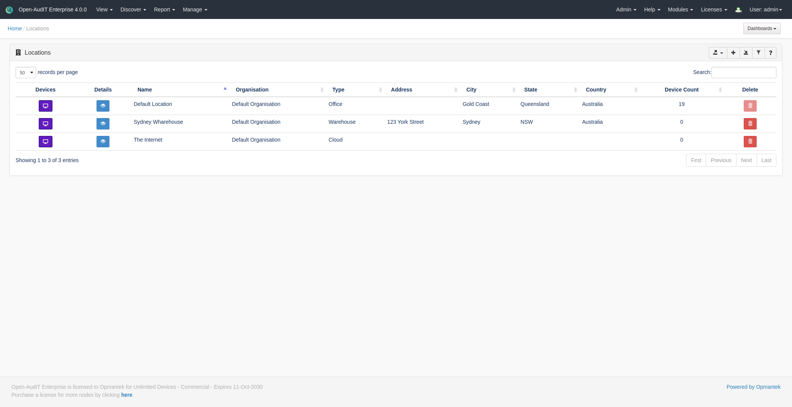Viewport: 792px width, 407px height.
Task: Expand the Dashboards dropdown
Action: coord(762,28)
